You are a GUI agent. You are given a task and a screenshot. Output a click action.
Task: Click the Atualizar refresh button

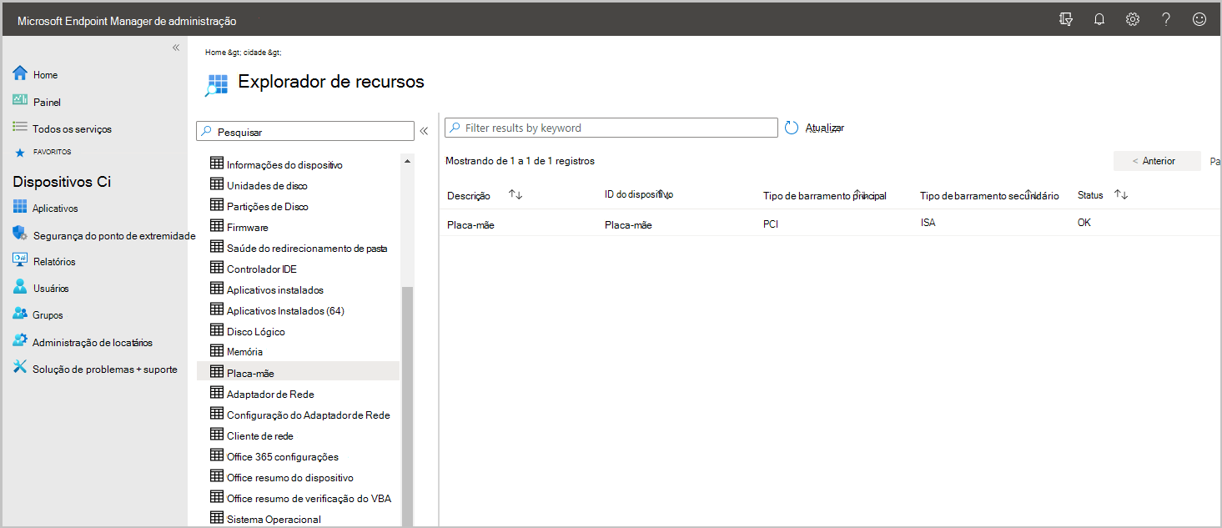coord(815,128)
